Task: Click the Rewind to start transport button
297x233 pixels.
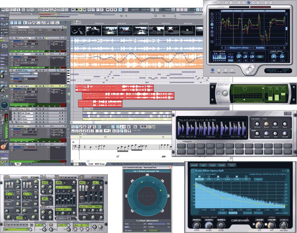Action: pyautogui.click(x=73, y=10)
